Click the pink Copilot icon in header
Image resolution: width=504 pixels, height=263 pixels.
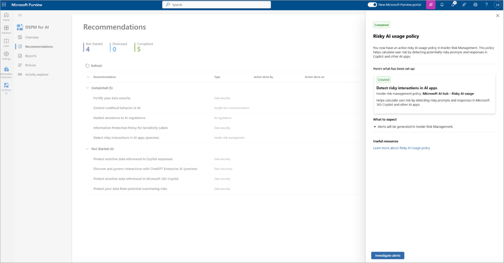tap(431, 5)
